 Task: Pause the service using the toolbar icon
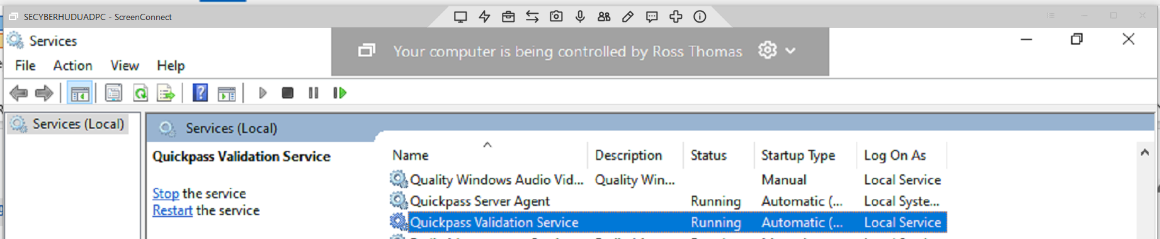(x=314, y=93)
